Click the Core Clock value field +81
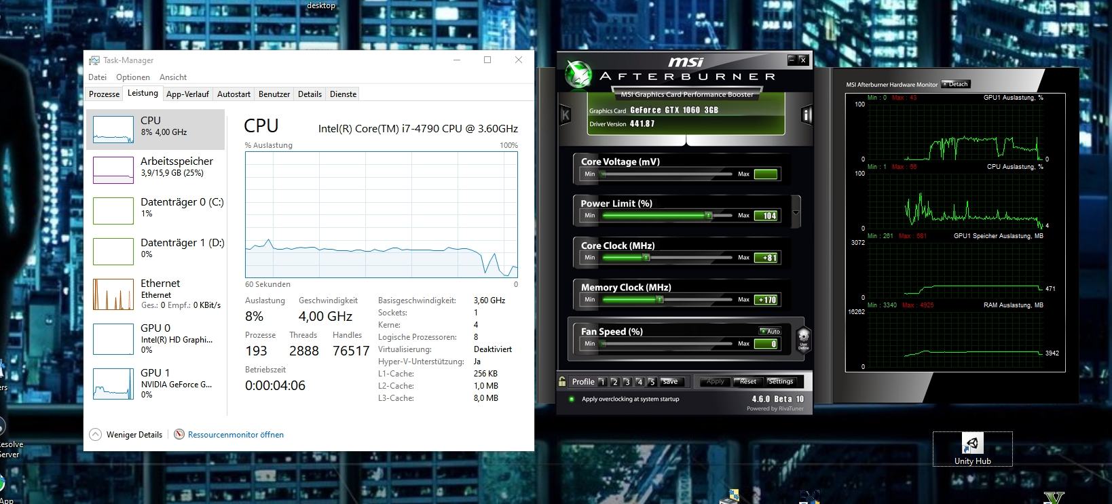1112x504 pixels. click(766, 258)
